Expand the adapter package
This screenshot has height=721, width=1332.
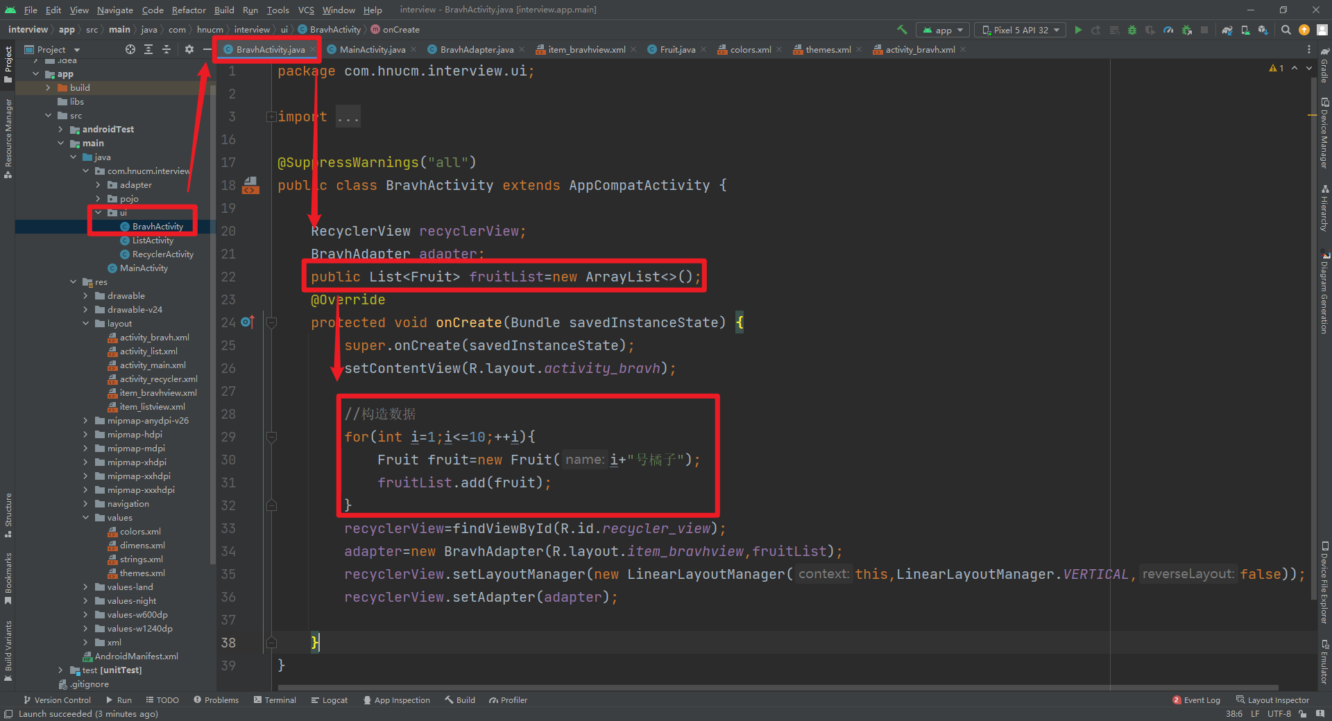pyautogui.click(x=98, y=185)
